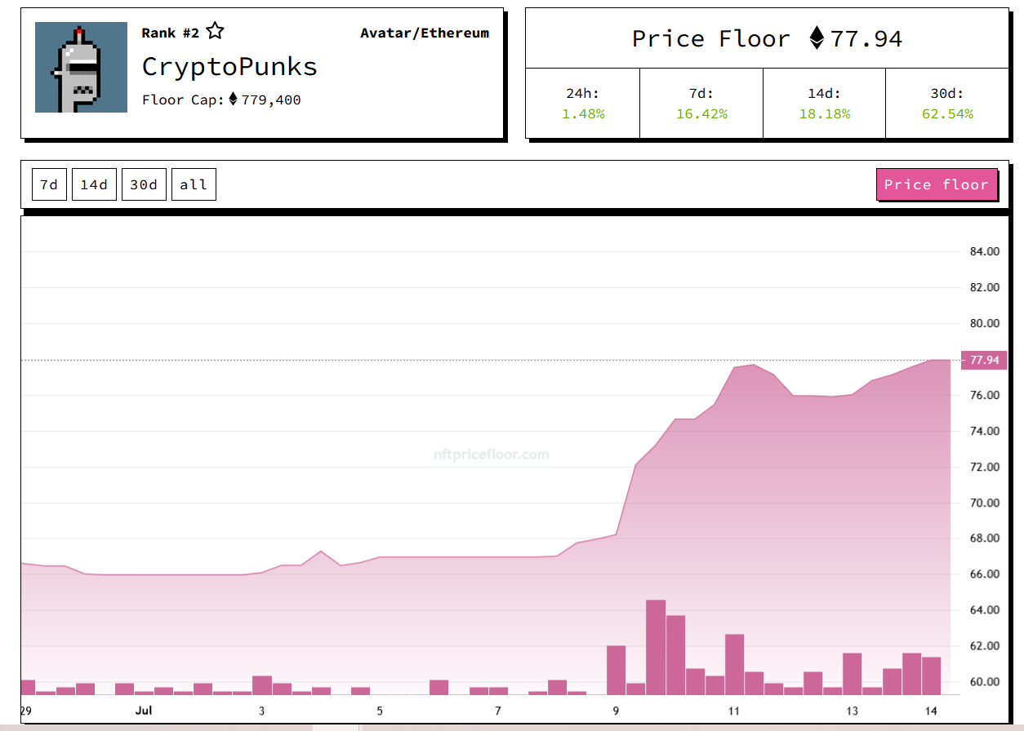The width and height of the screenshot is (1024, 731).
Task: Select the 7d chart range tab
Action: coord(49,184)
